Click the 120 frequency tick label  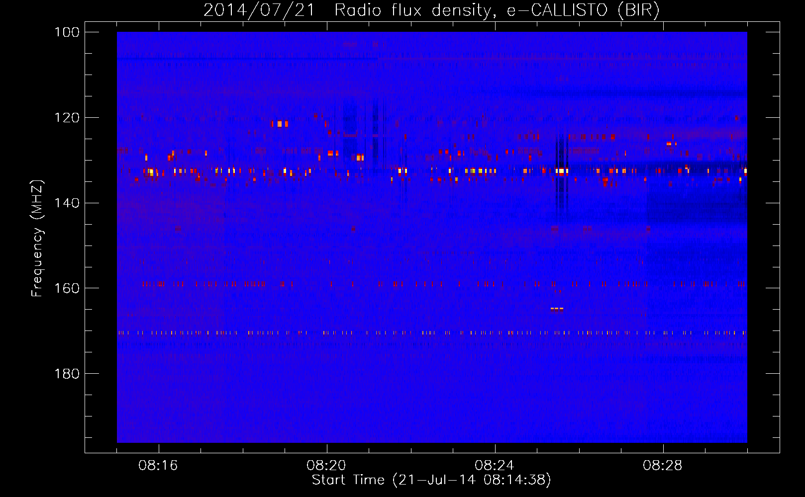point(67,118)
